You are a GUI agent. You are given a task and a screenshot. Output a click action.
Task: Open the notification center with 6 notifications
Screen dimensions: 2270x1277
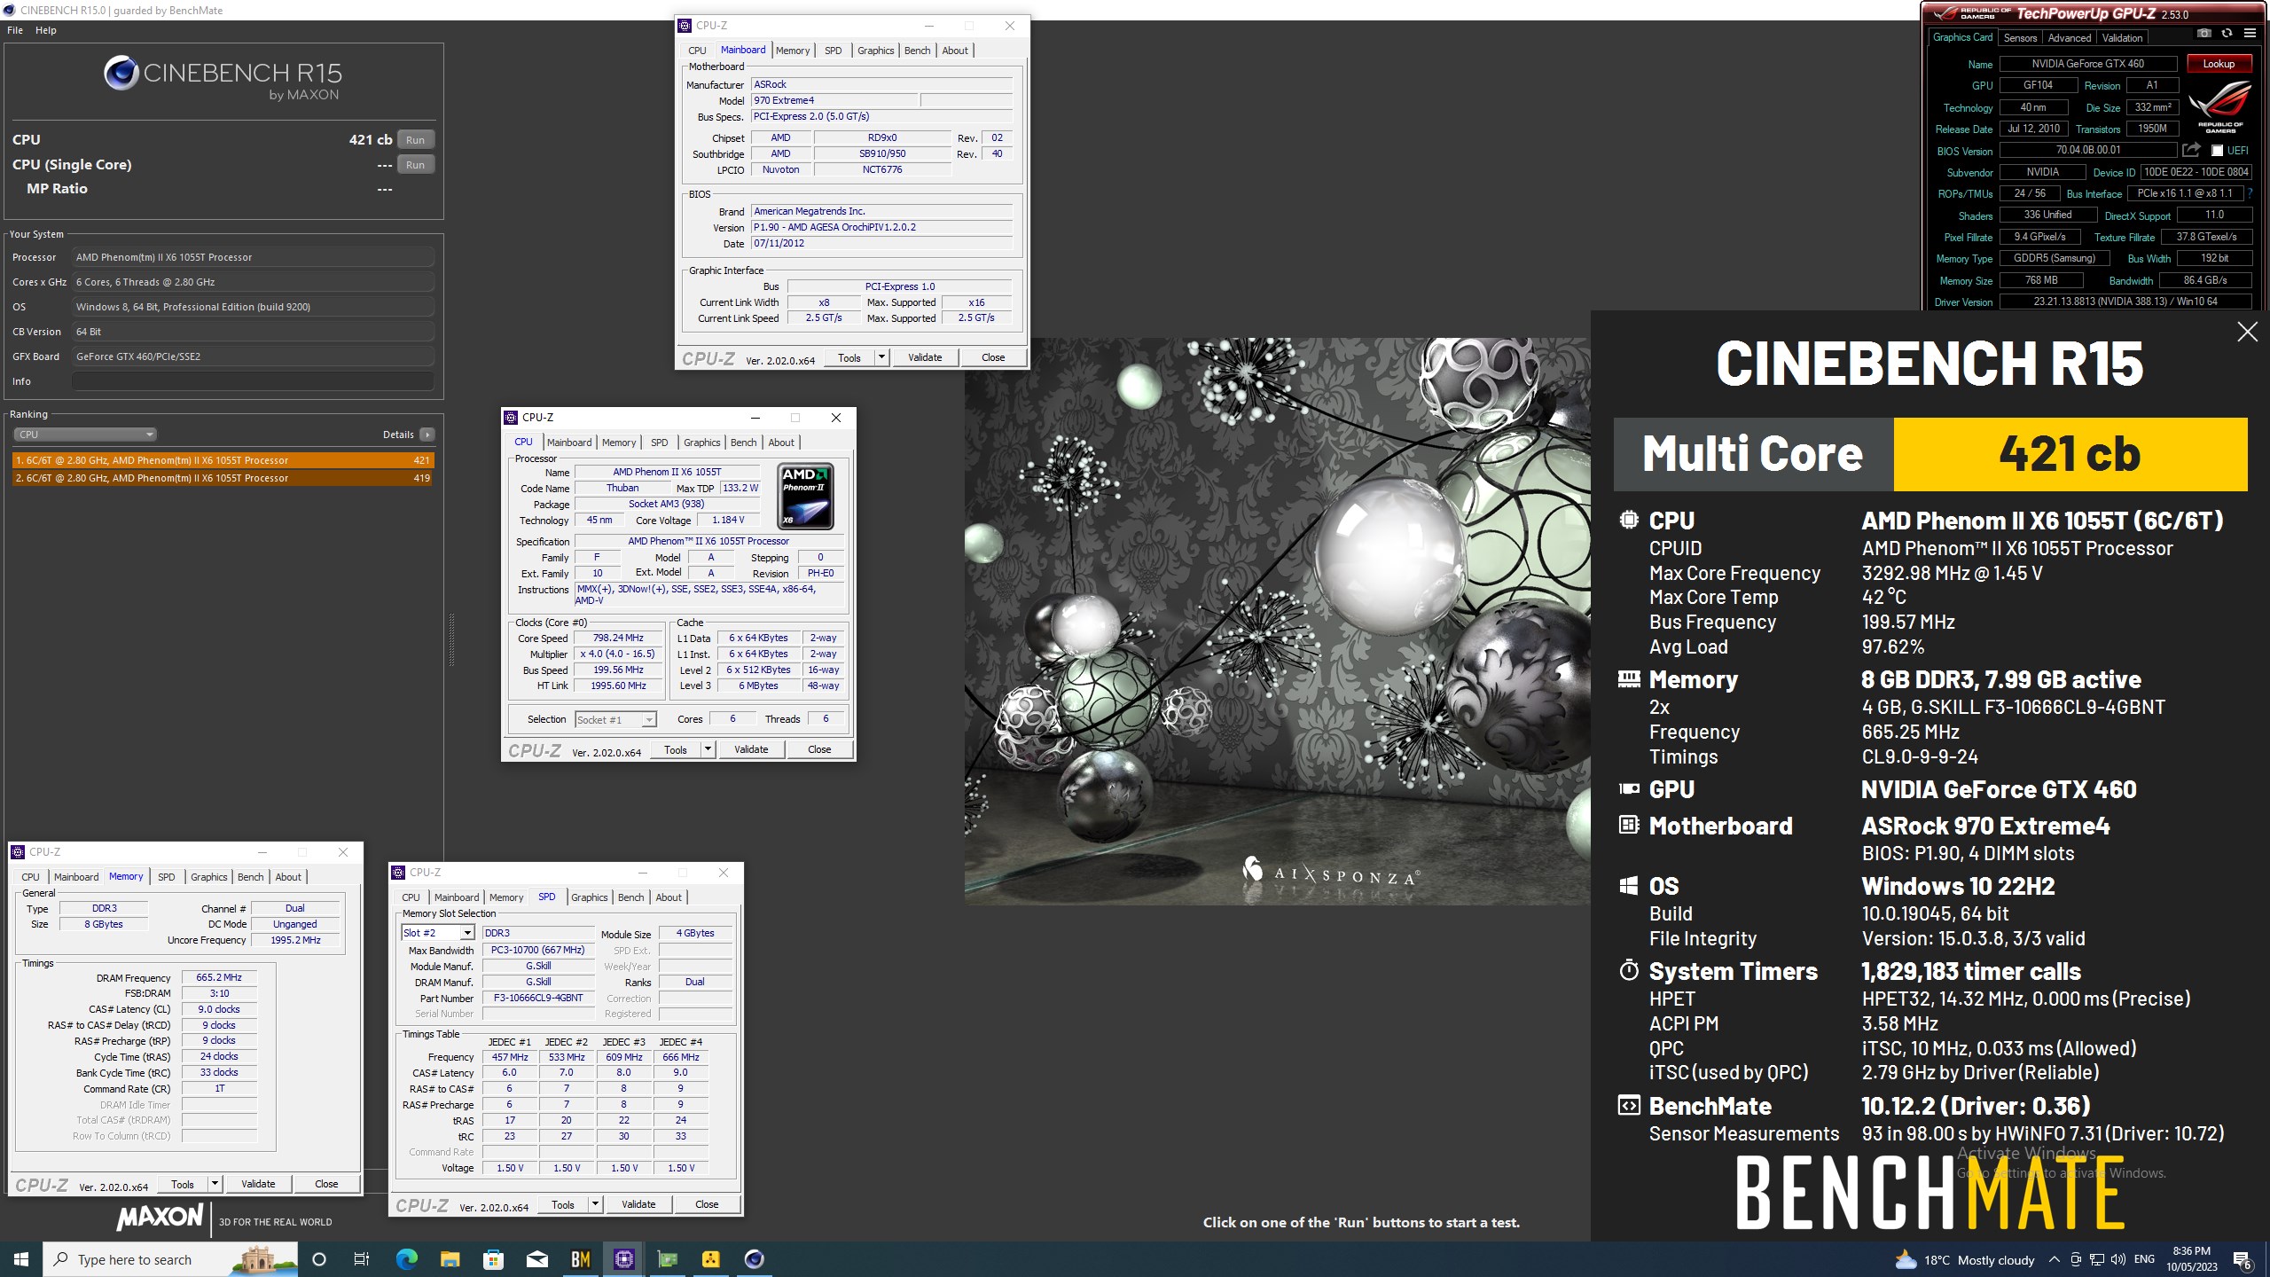tap(2243, 1260)
